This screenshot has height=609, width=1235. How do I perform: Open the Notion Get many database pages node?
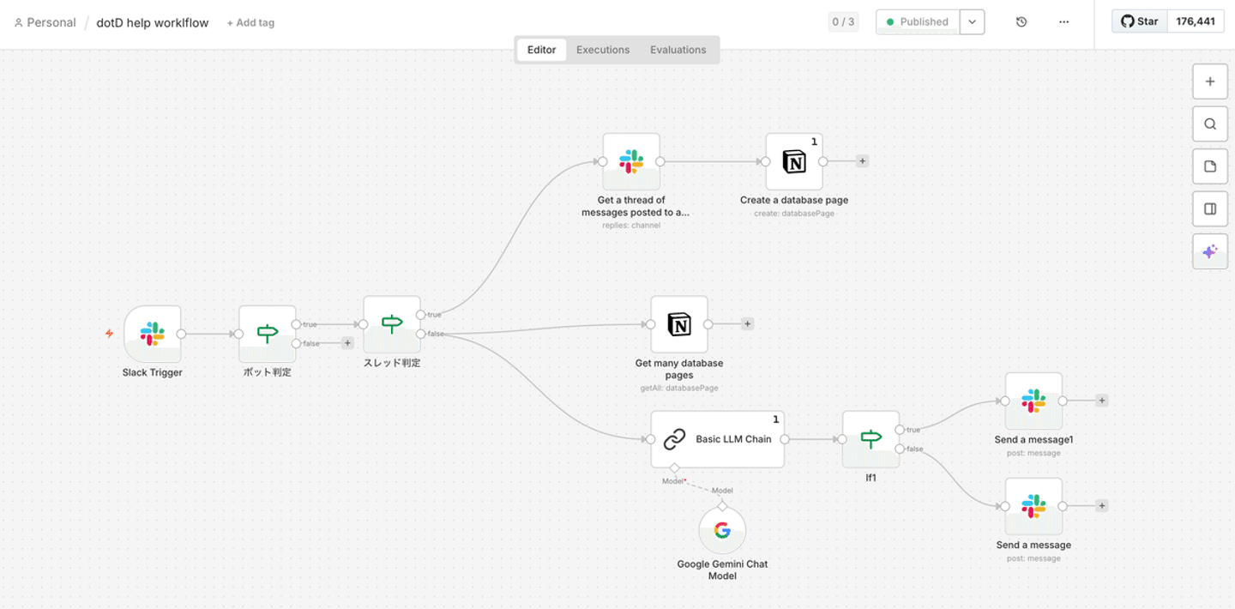click(679, 324)
